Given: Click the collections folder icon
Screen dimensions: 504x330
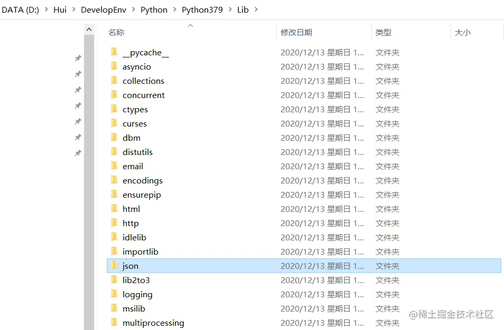Looking at the screenshot, I should (x=115, y=81).
